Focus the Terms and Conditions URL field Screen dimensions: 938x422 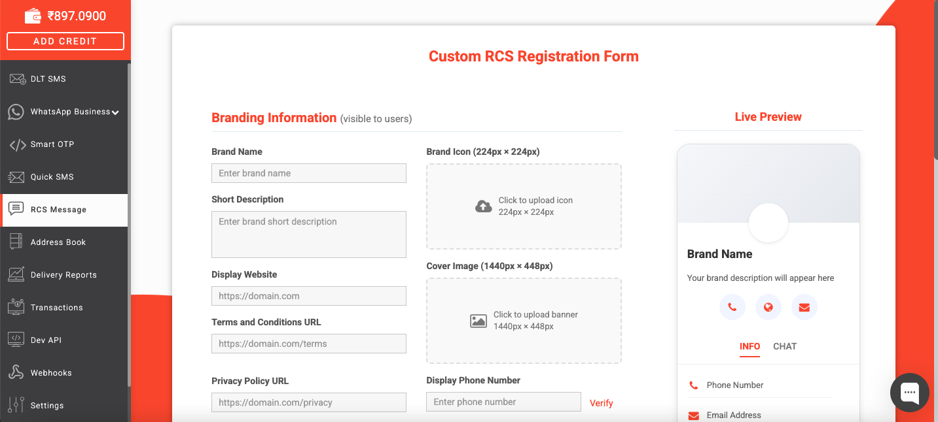click(309, 344)
